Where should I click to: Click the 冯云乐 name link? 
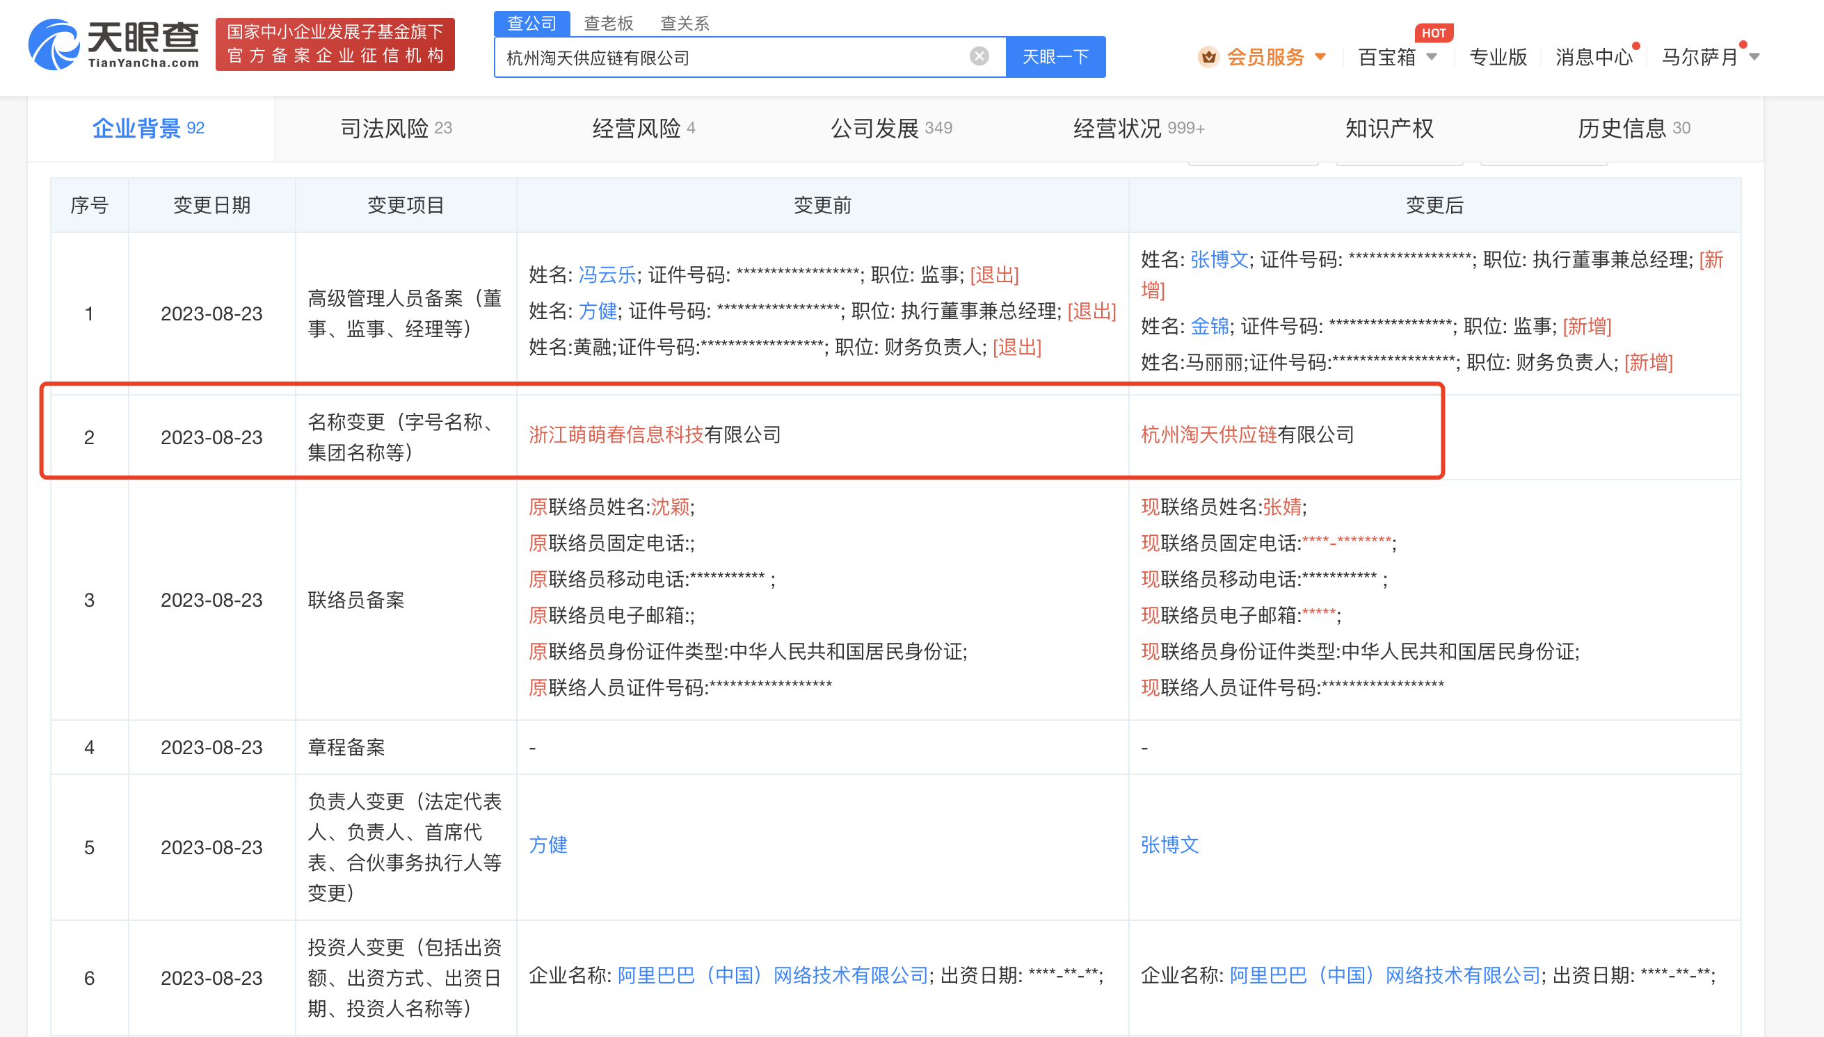(x=607, y=275)
